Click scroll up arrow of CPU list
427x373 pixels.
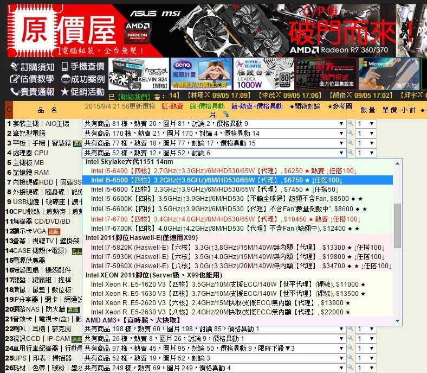coord(397,163)
